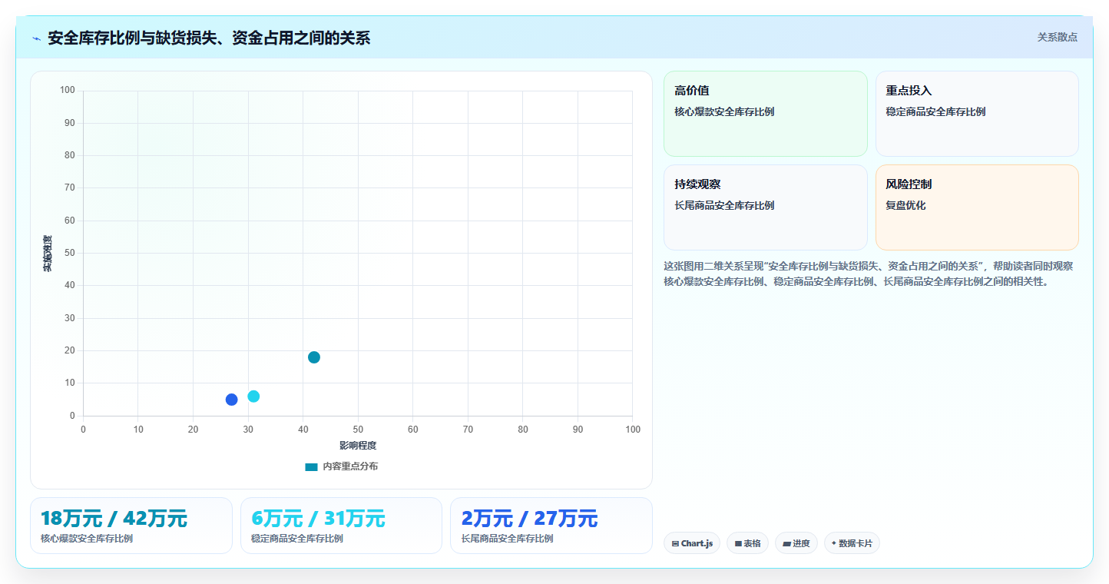Click the 进度 tag

(796, 543)
